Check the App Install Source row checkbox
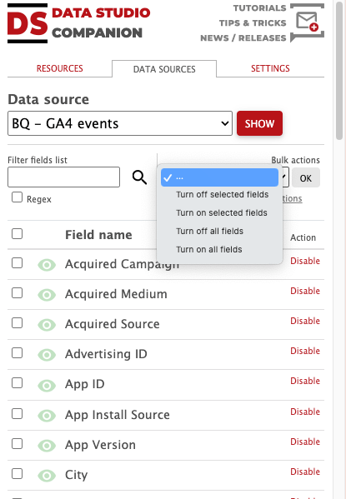This screenshot has width=346, height=499. tap(18, 414)
